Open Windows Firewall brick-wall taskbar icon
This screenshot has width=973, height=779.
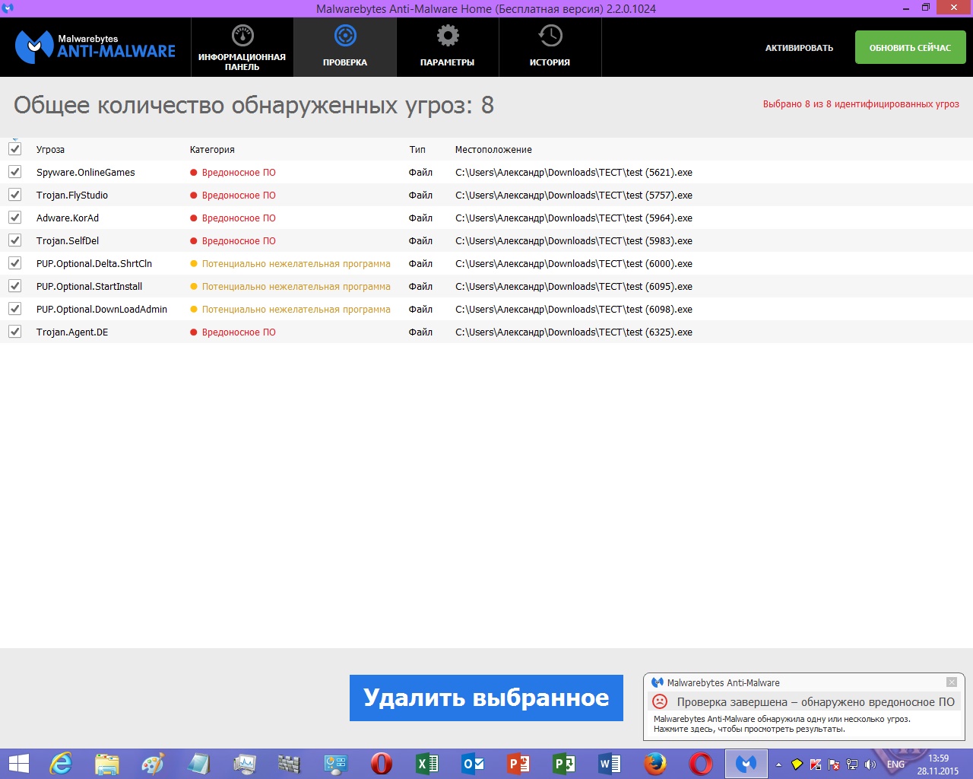coord(289,763)
